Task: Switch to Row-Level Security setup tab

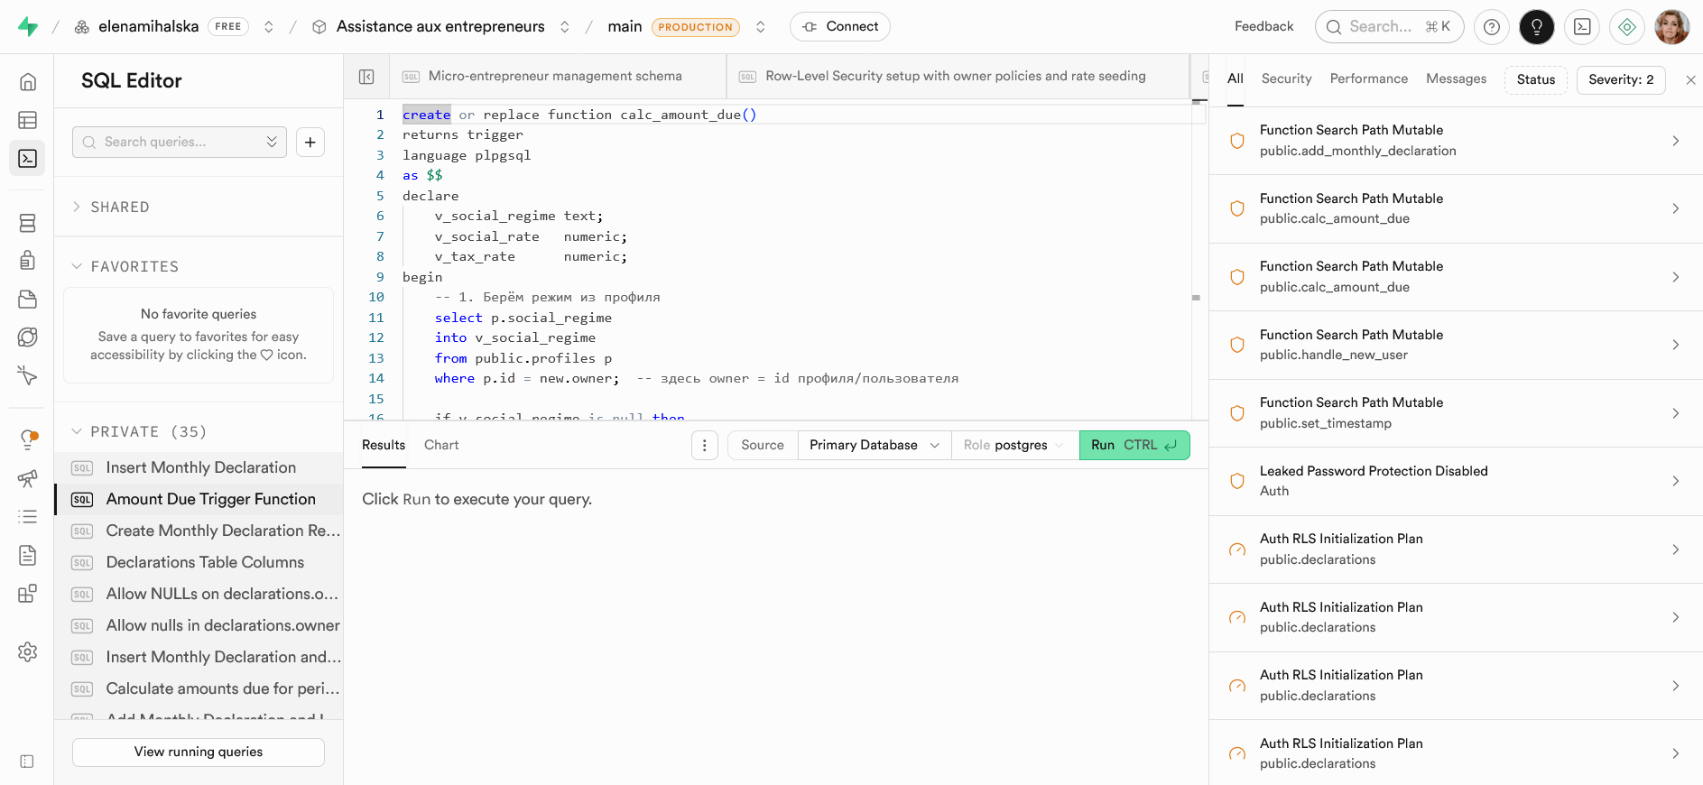Action: click(x=957, y=77)
